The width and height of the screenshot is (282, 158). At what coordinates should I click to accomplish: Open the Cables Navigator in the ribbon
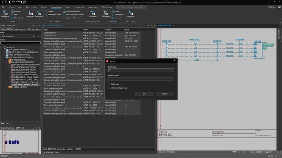[5, 14]
